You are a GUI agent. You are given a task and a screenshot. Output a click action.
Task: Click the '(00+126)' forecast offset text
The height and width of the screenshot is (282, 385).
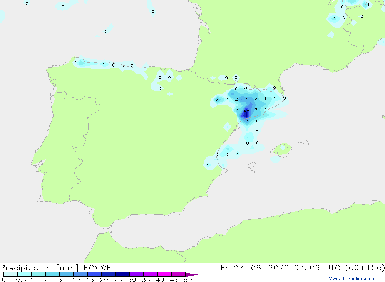point(365,268)
